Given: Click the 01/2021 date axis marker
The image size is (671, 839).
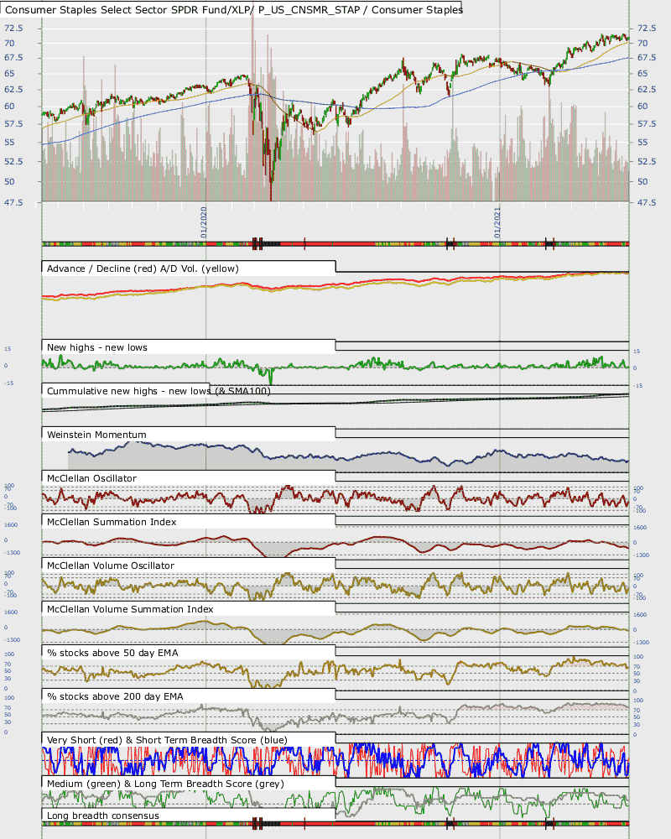Looking at the screenshot, I should point(497,222).
